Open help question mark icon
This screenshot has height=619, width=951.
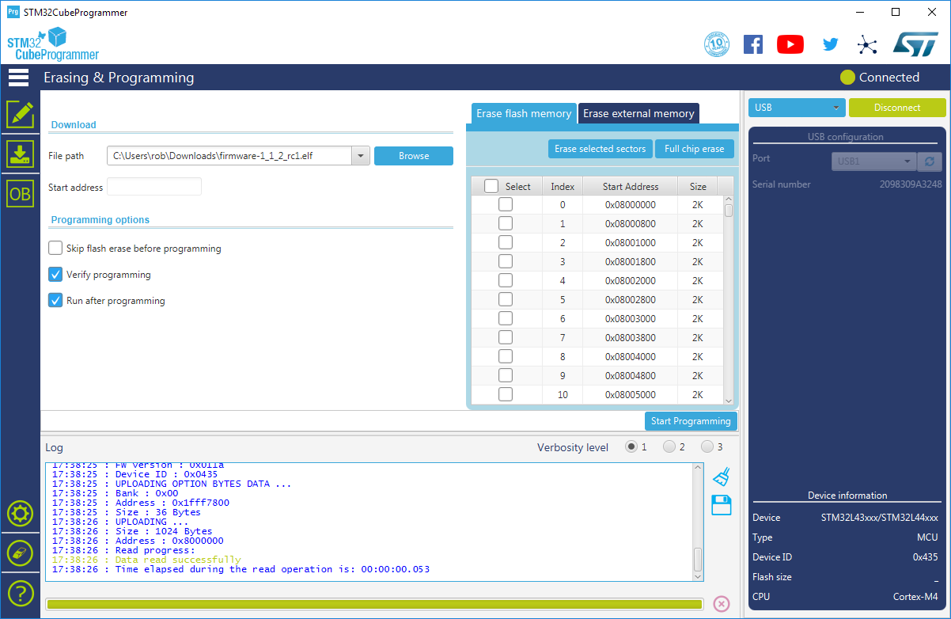[x=20, y=592]
